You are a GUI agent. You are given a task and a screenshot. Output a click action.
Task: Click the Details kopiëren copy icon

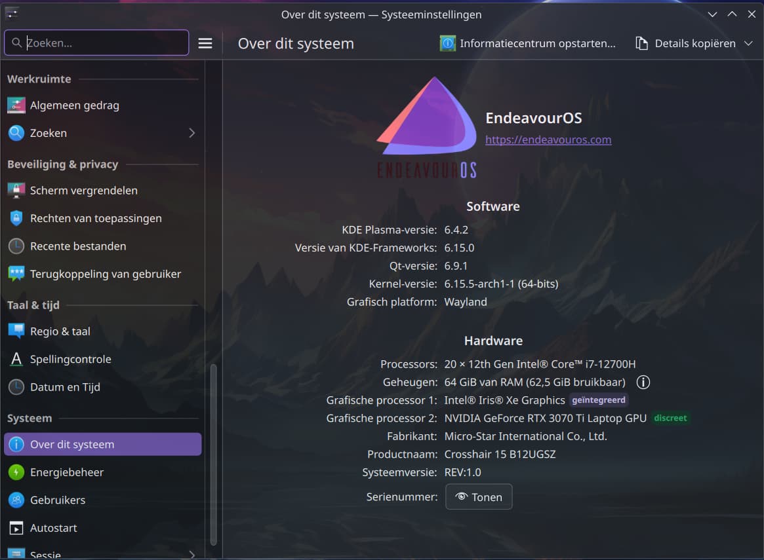pos(642,43)
